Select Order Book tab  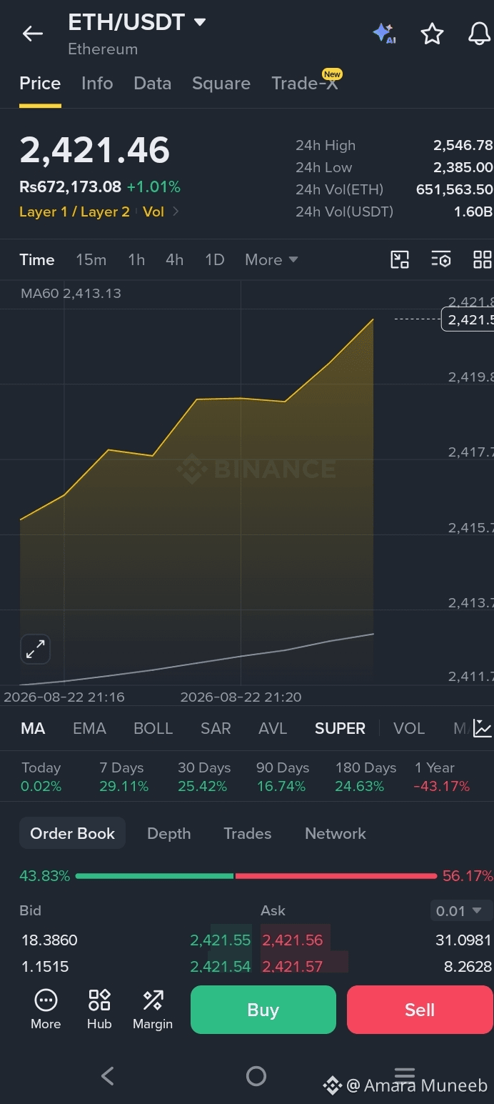tap(72, 833)
